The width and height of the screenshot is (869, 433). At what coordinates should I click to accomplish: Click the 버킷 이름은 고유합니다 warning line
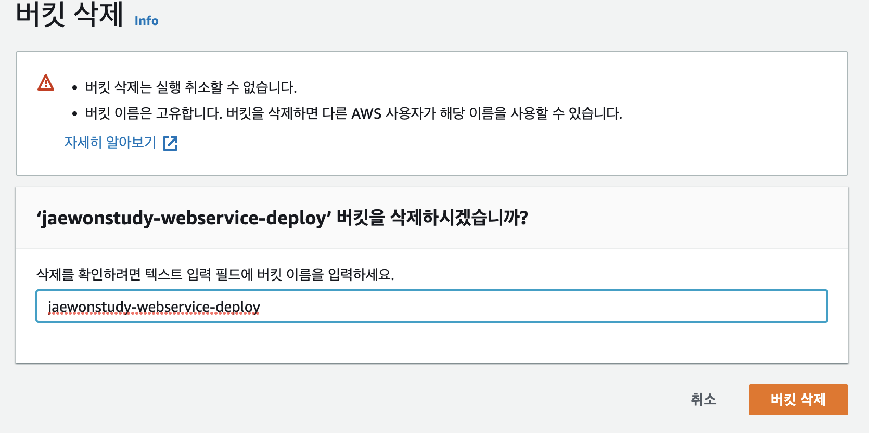[x=354, y=113]
